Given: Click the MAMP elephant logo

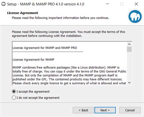Looking at the screenshot, I should click(x=135, y=16).
